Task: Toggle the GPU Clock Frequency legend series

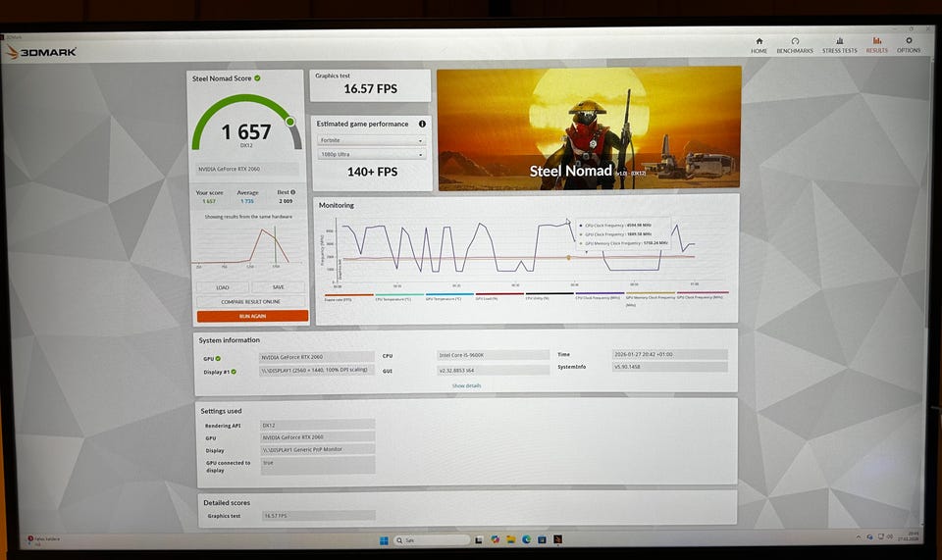Action: point(703,295)
